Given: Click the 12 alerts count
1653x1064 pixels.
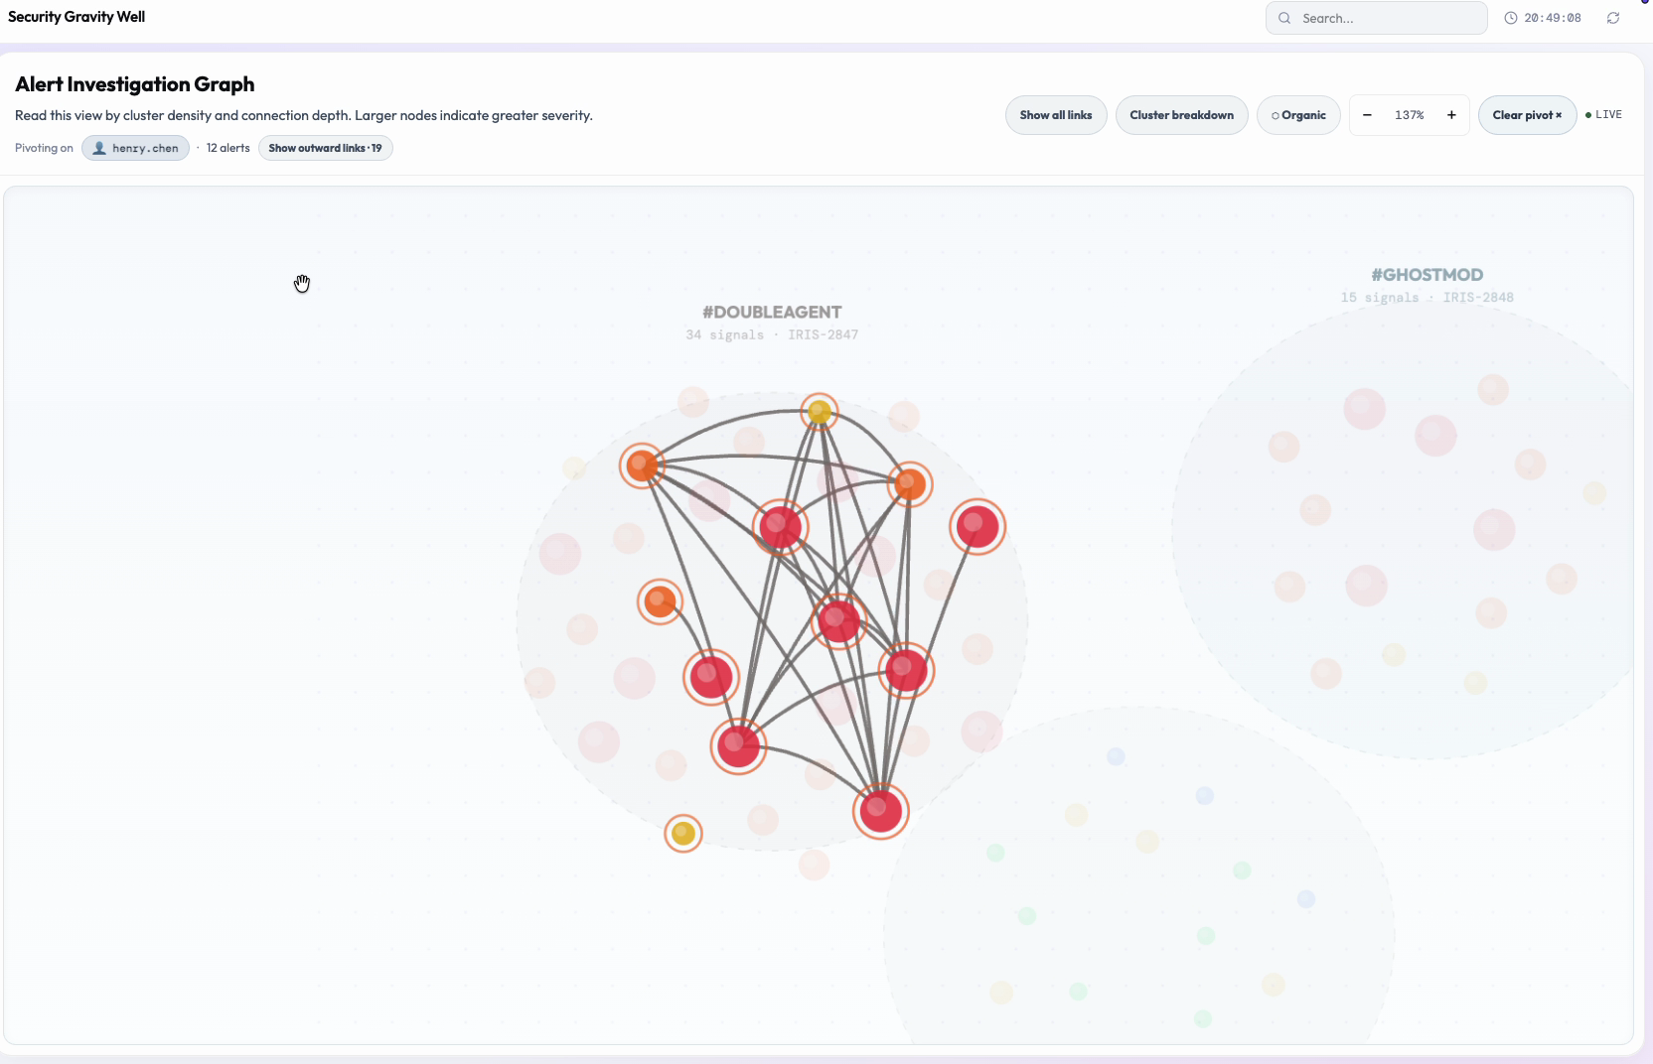Looking at the screenshot, I should pyautogui.click(x=227, y=148).
